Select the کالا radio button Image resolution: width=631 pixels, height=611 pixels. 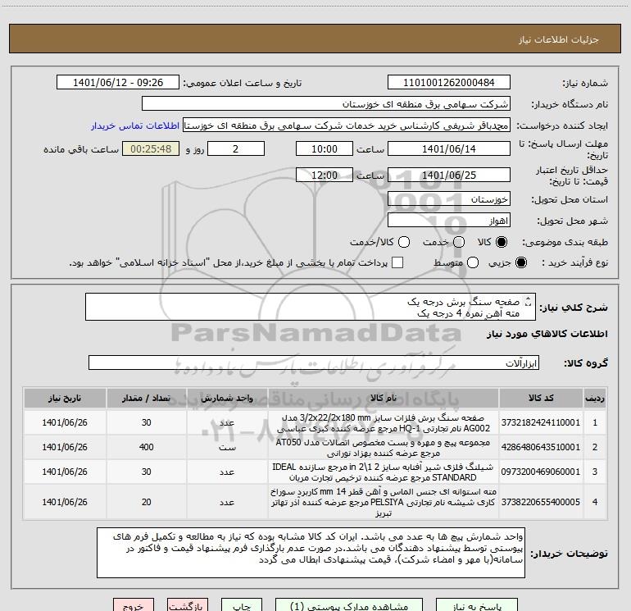point(502,242)
